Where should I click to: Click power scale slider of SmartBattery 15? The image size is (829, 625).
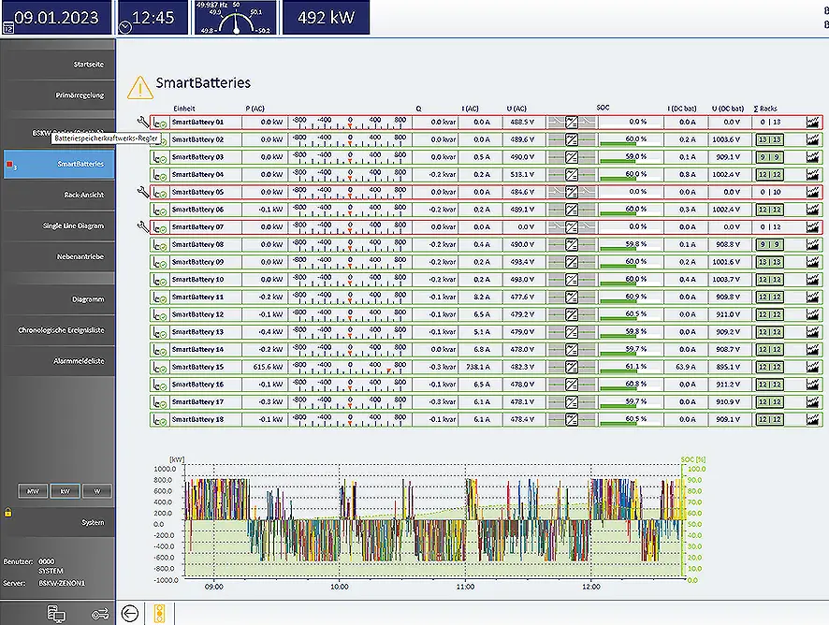point(349,367)
